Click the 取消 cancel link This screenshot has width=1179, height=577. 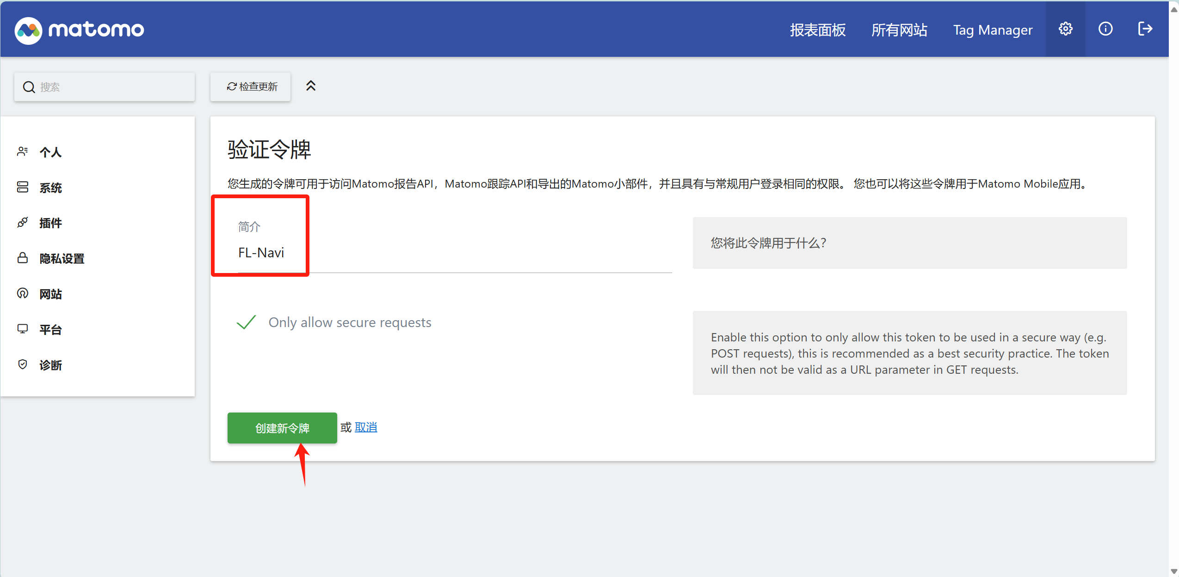[365, 427]
